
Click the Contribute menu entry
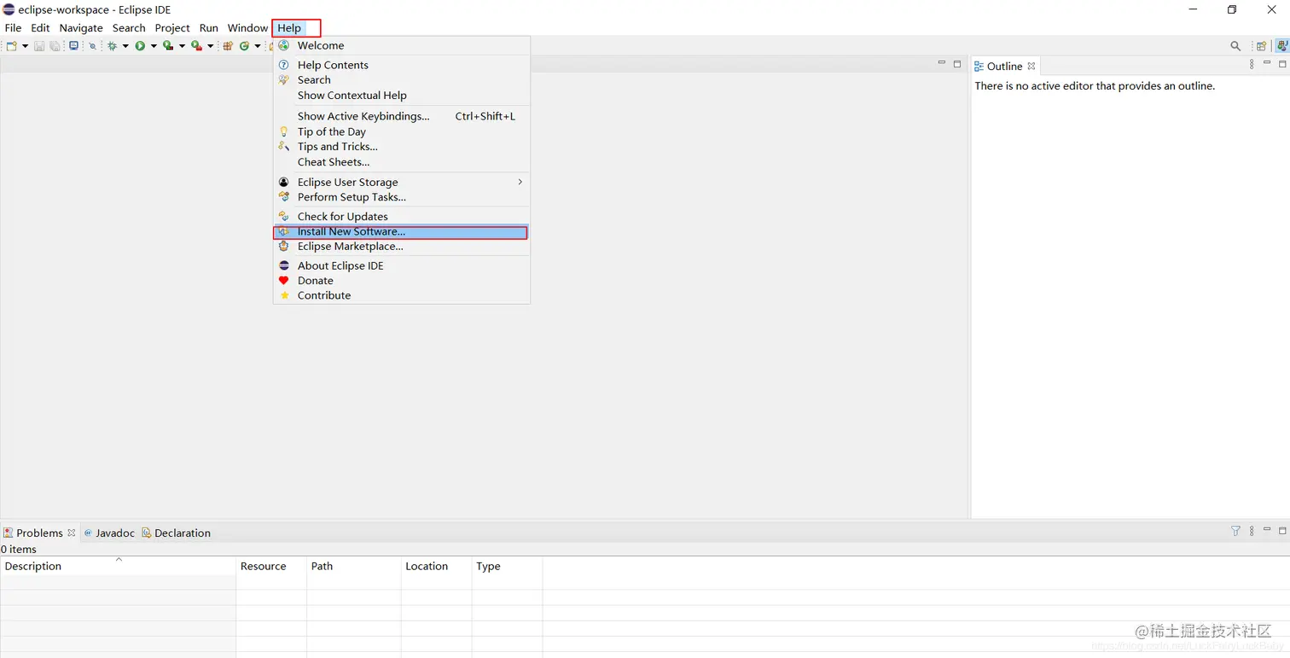pos(402,296)
